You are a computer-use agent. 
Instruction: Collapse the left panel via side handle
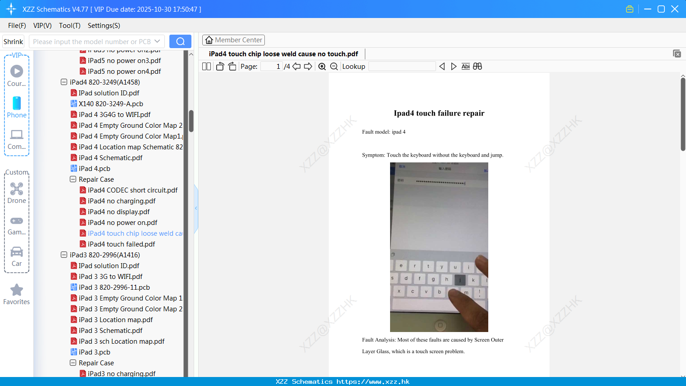pos(196,208)
